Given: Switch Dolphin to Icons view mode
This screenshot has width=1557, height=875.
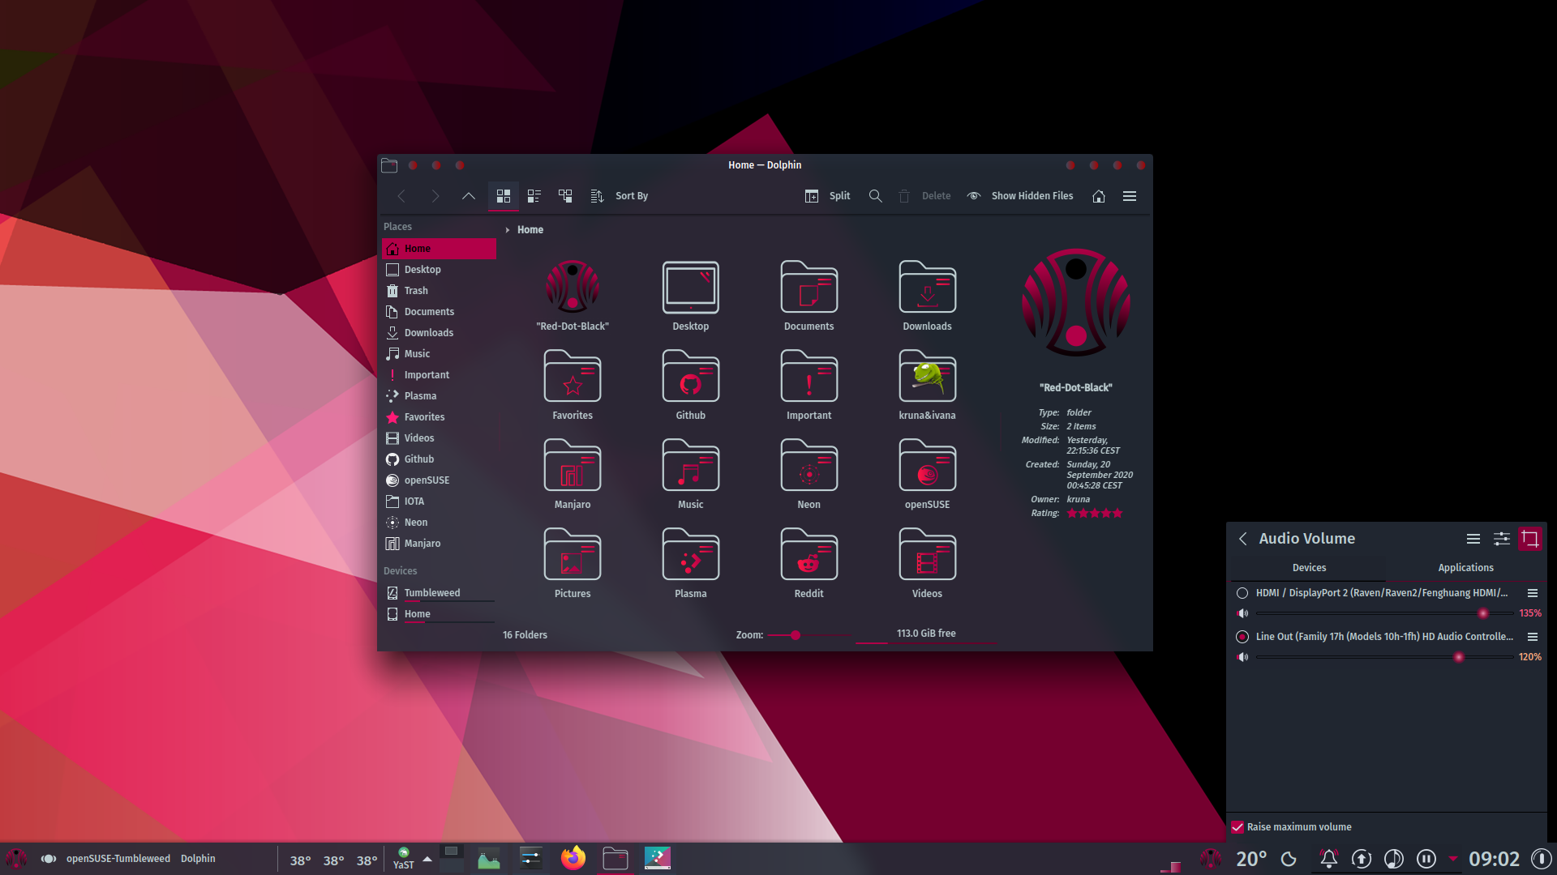Looking at the screenshot, I should pyautogui.click(x=504, y=196).
